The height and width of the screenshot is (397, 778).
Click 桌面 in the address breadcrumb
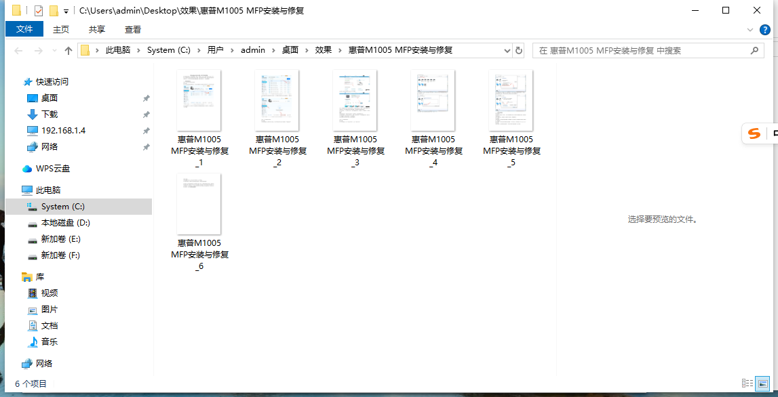[x=290, y=50]
